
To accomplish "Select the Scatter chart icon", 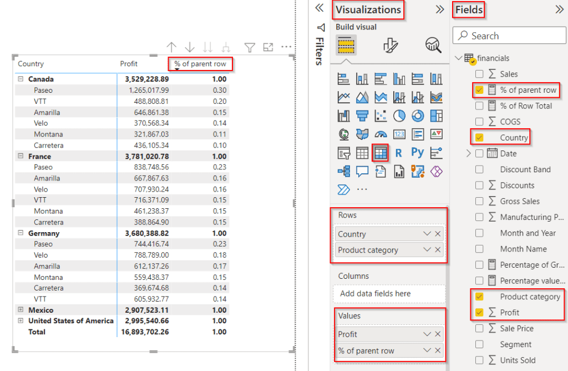I will (x=381, y=116).
